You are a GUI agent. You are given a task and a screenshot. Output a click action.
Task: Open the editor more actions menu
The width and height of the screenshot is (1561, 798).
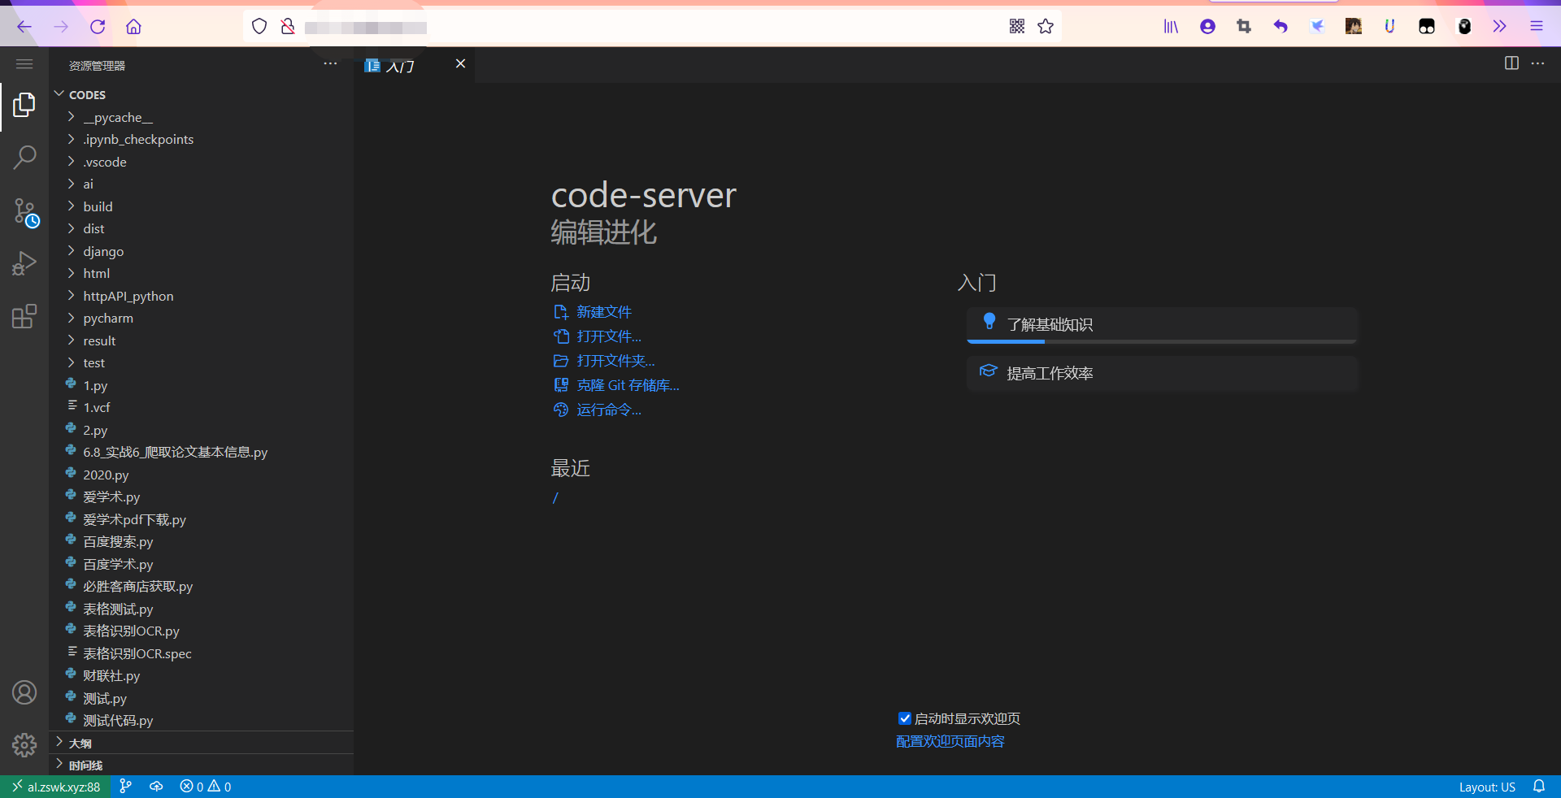click(x=1537, y=63)
